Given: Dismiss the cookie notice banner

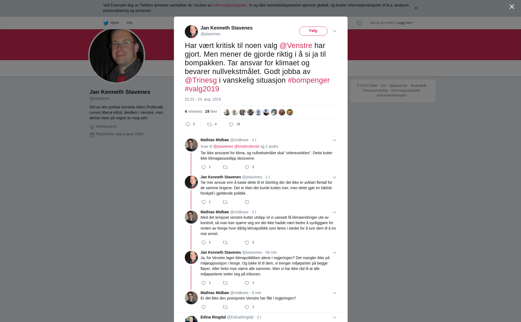Looking at the screenshot, I should pos(416,8).
